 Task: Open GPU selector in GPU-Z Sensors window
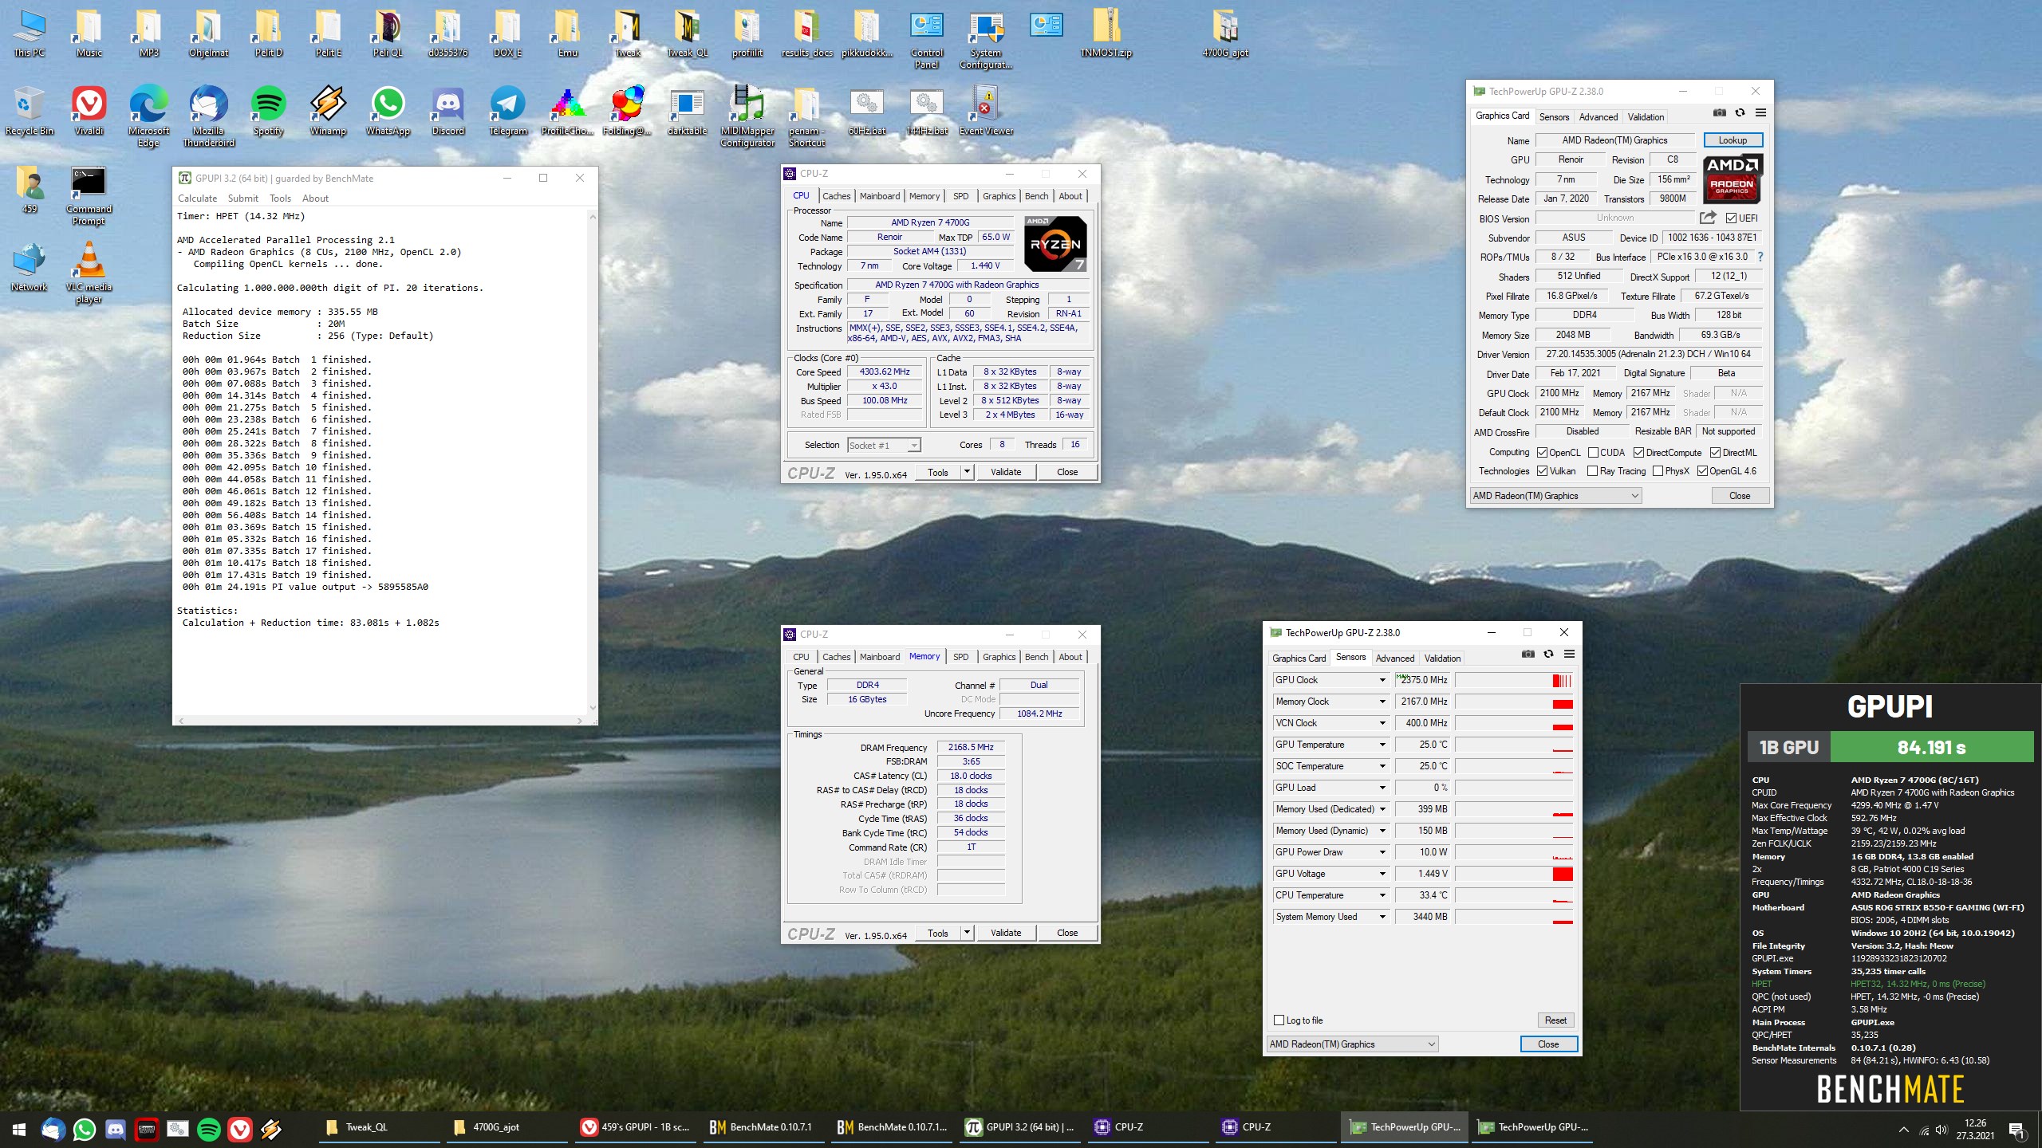click(x=1352, y=1044)
